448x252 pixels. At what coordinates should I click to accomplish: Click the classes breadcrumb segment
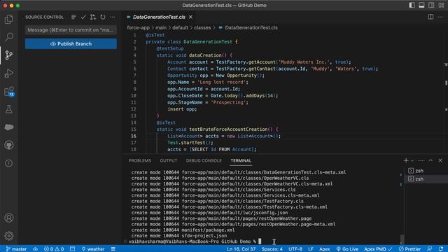202,28
